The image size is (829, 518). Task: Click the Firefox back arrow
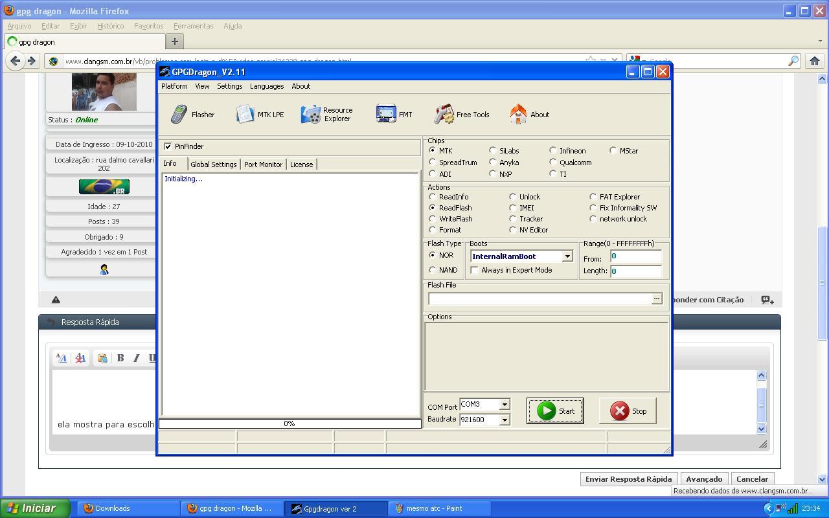point(16,61)
